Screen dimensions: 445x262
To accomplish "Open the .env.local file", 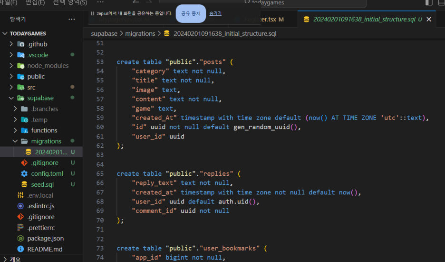I will point(40,195).
